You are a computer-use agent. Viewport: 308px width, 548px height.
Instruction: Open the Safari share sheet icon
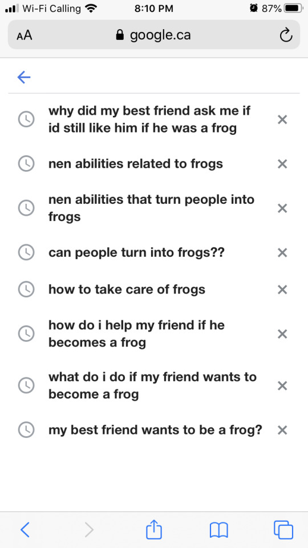pos(153,530)
